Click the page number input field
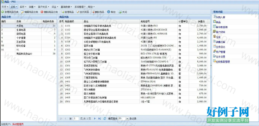This screenshot has width=259, height=126. (x=76, y=119)
